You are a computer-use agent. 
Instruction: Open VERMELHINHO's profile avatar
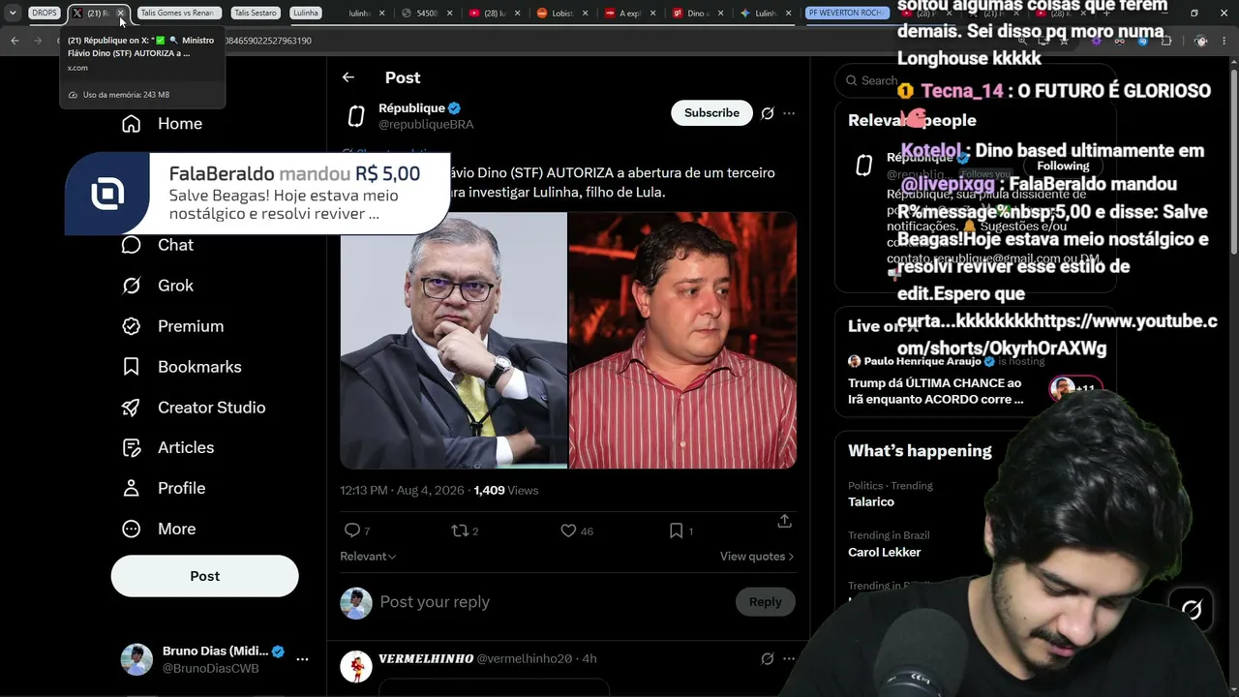tap(356, 666)
